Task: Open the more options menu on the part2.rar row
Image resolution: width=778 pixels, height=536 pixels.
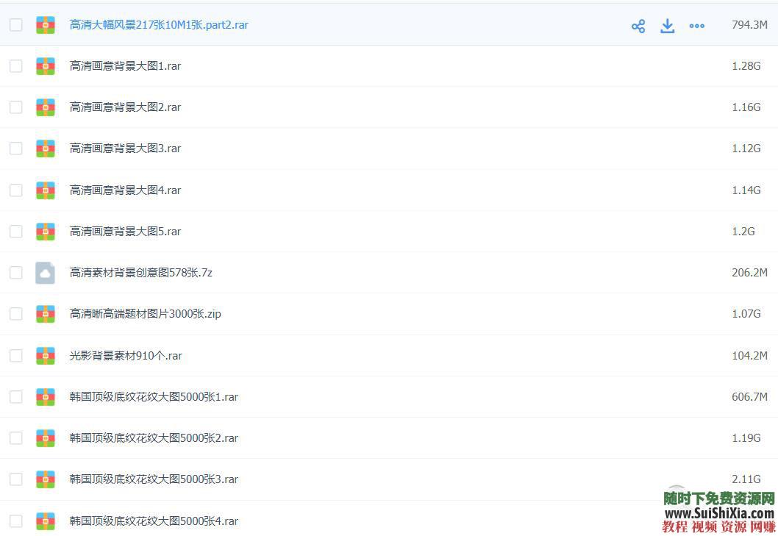Action: point(696,26)
